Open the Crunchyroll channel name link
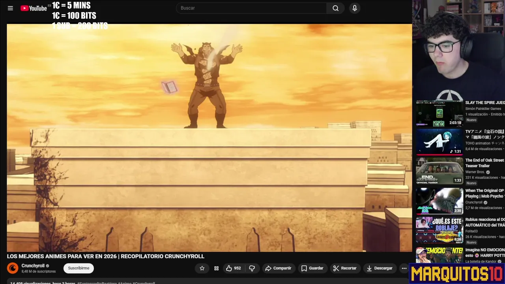Viewport: 505px width, 284px height. coord(33,266)
